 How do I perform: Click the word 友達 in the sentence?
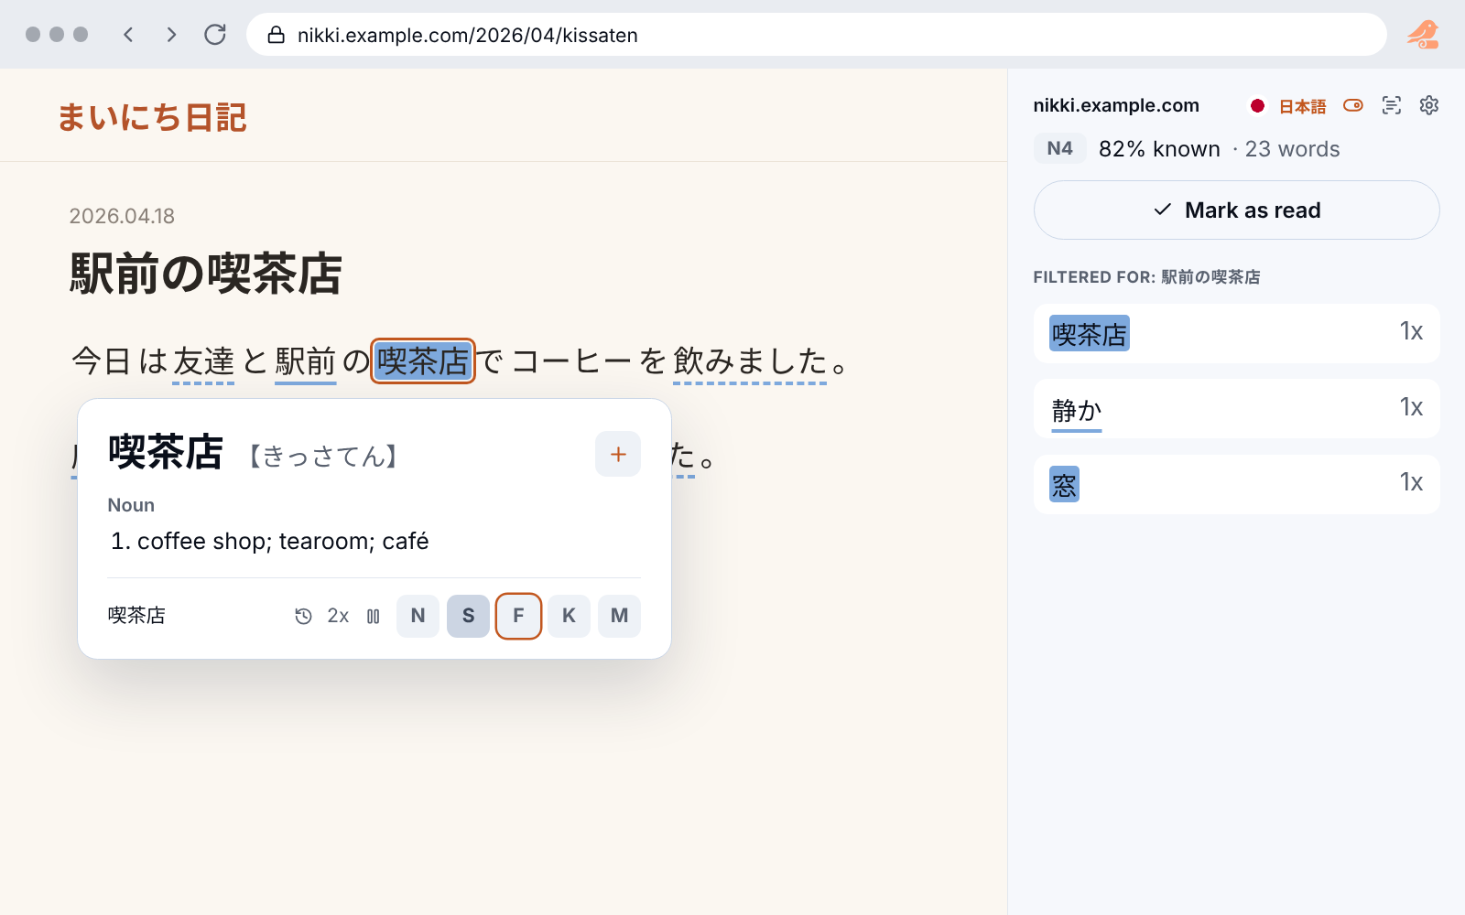coord(203,361)
